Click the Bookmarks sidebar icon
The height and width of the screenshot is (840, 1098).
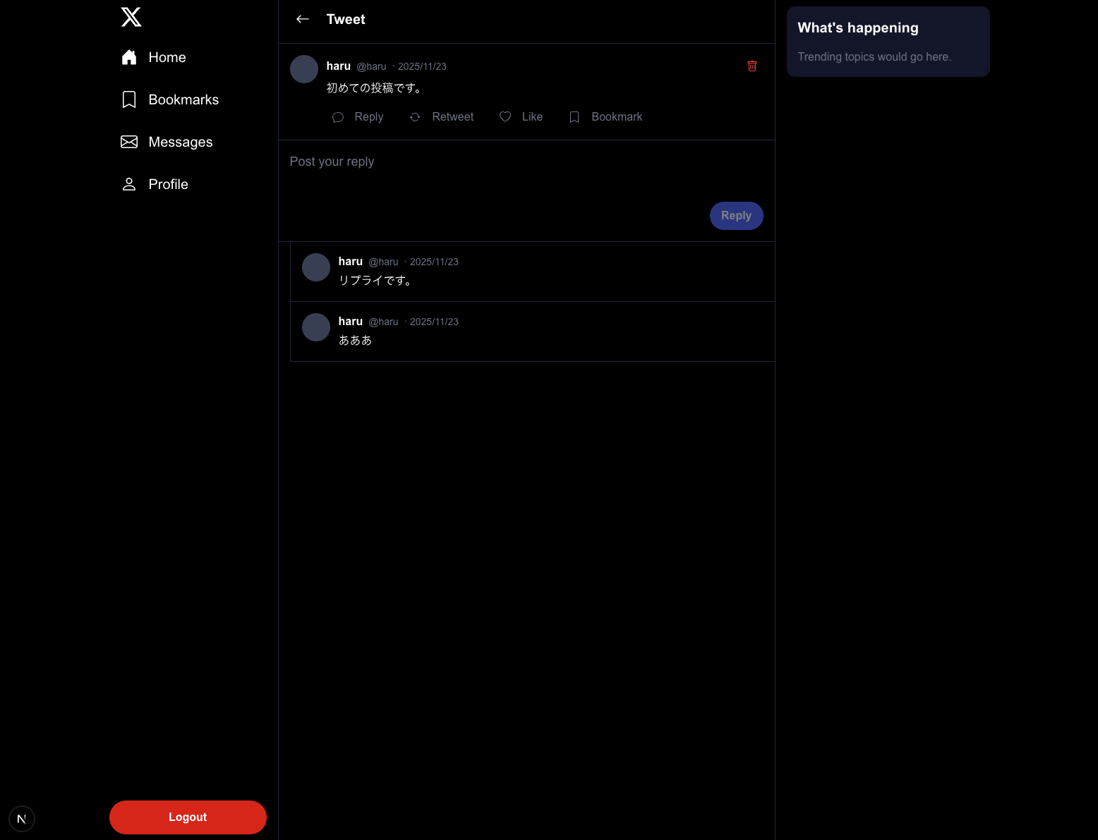coord(129,99)
